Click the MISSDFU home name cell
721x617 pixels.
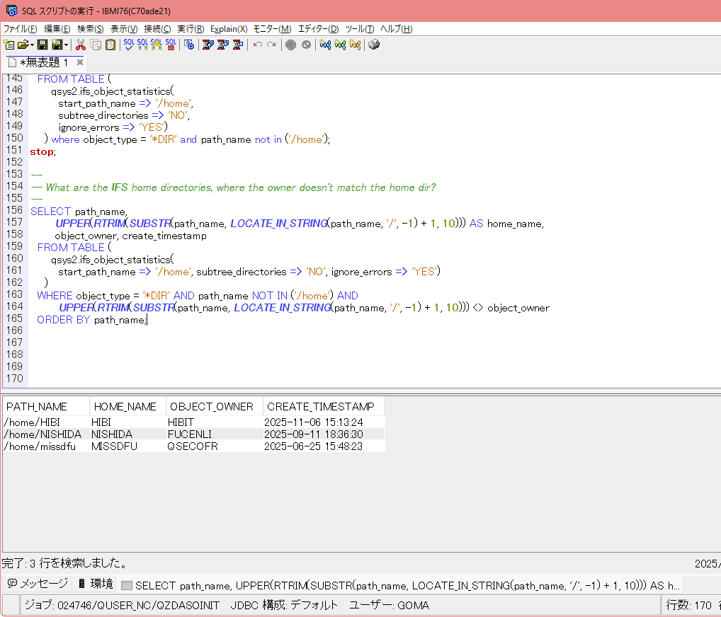coord(127,446)
